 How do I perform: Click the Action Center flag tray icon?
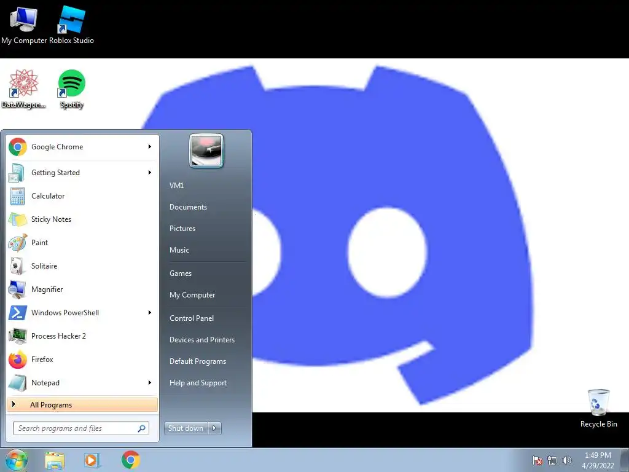(537, 460)
